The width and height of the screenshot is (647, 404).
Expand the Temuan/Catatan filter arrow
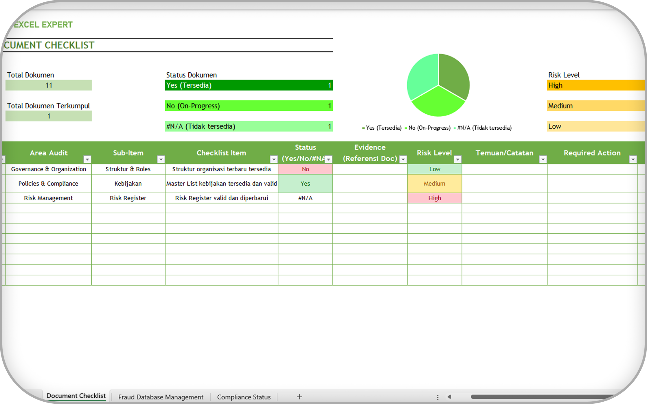coord(543,159)
